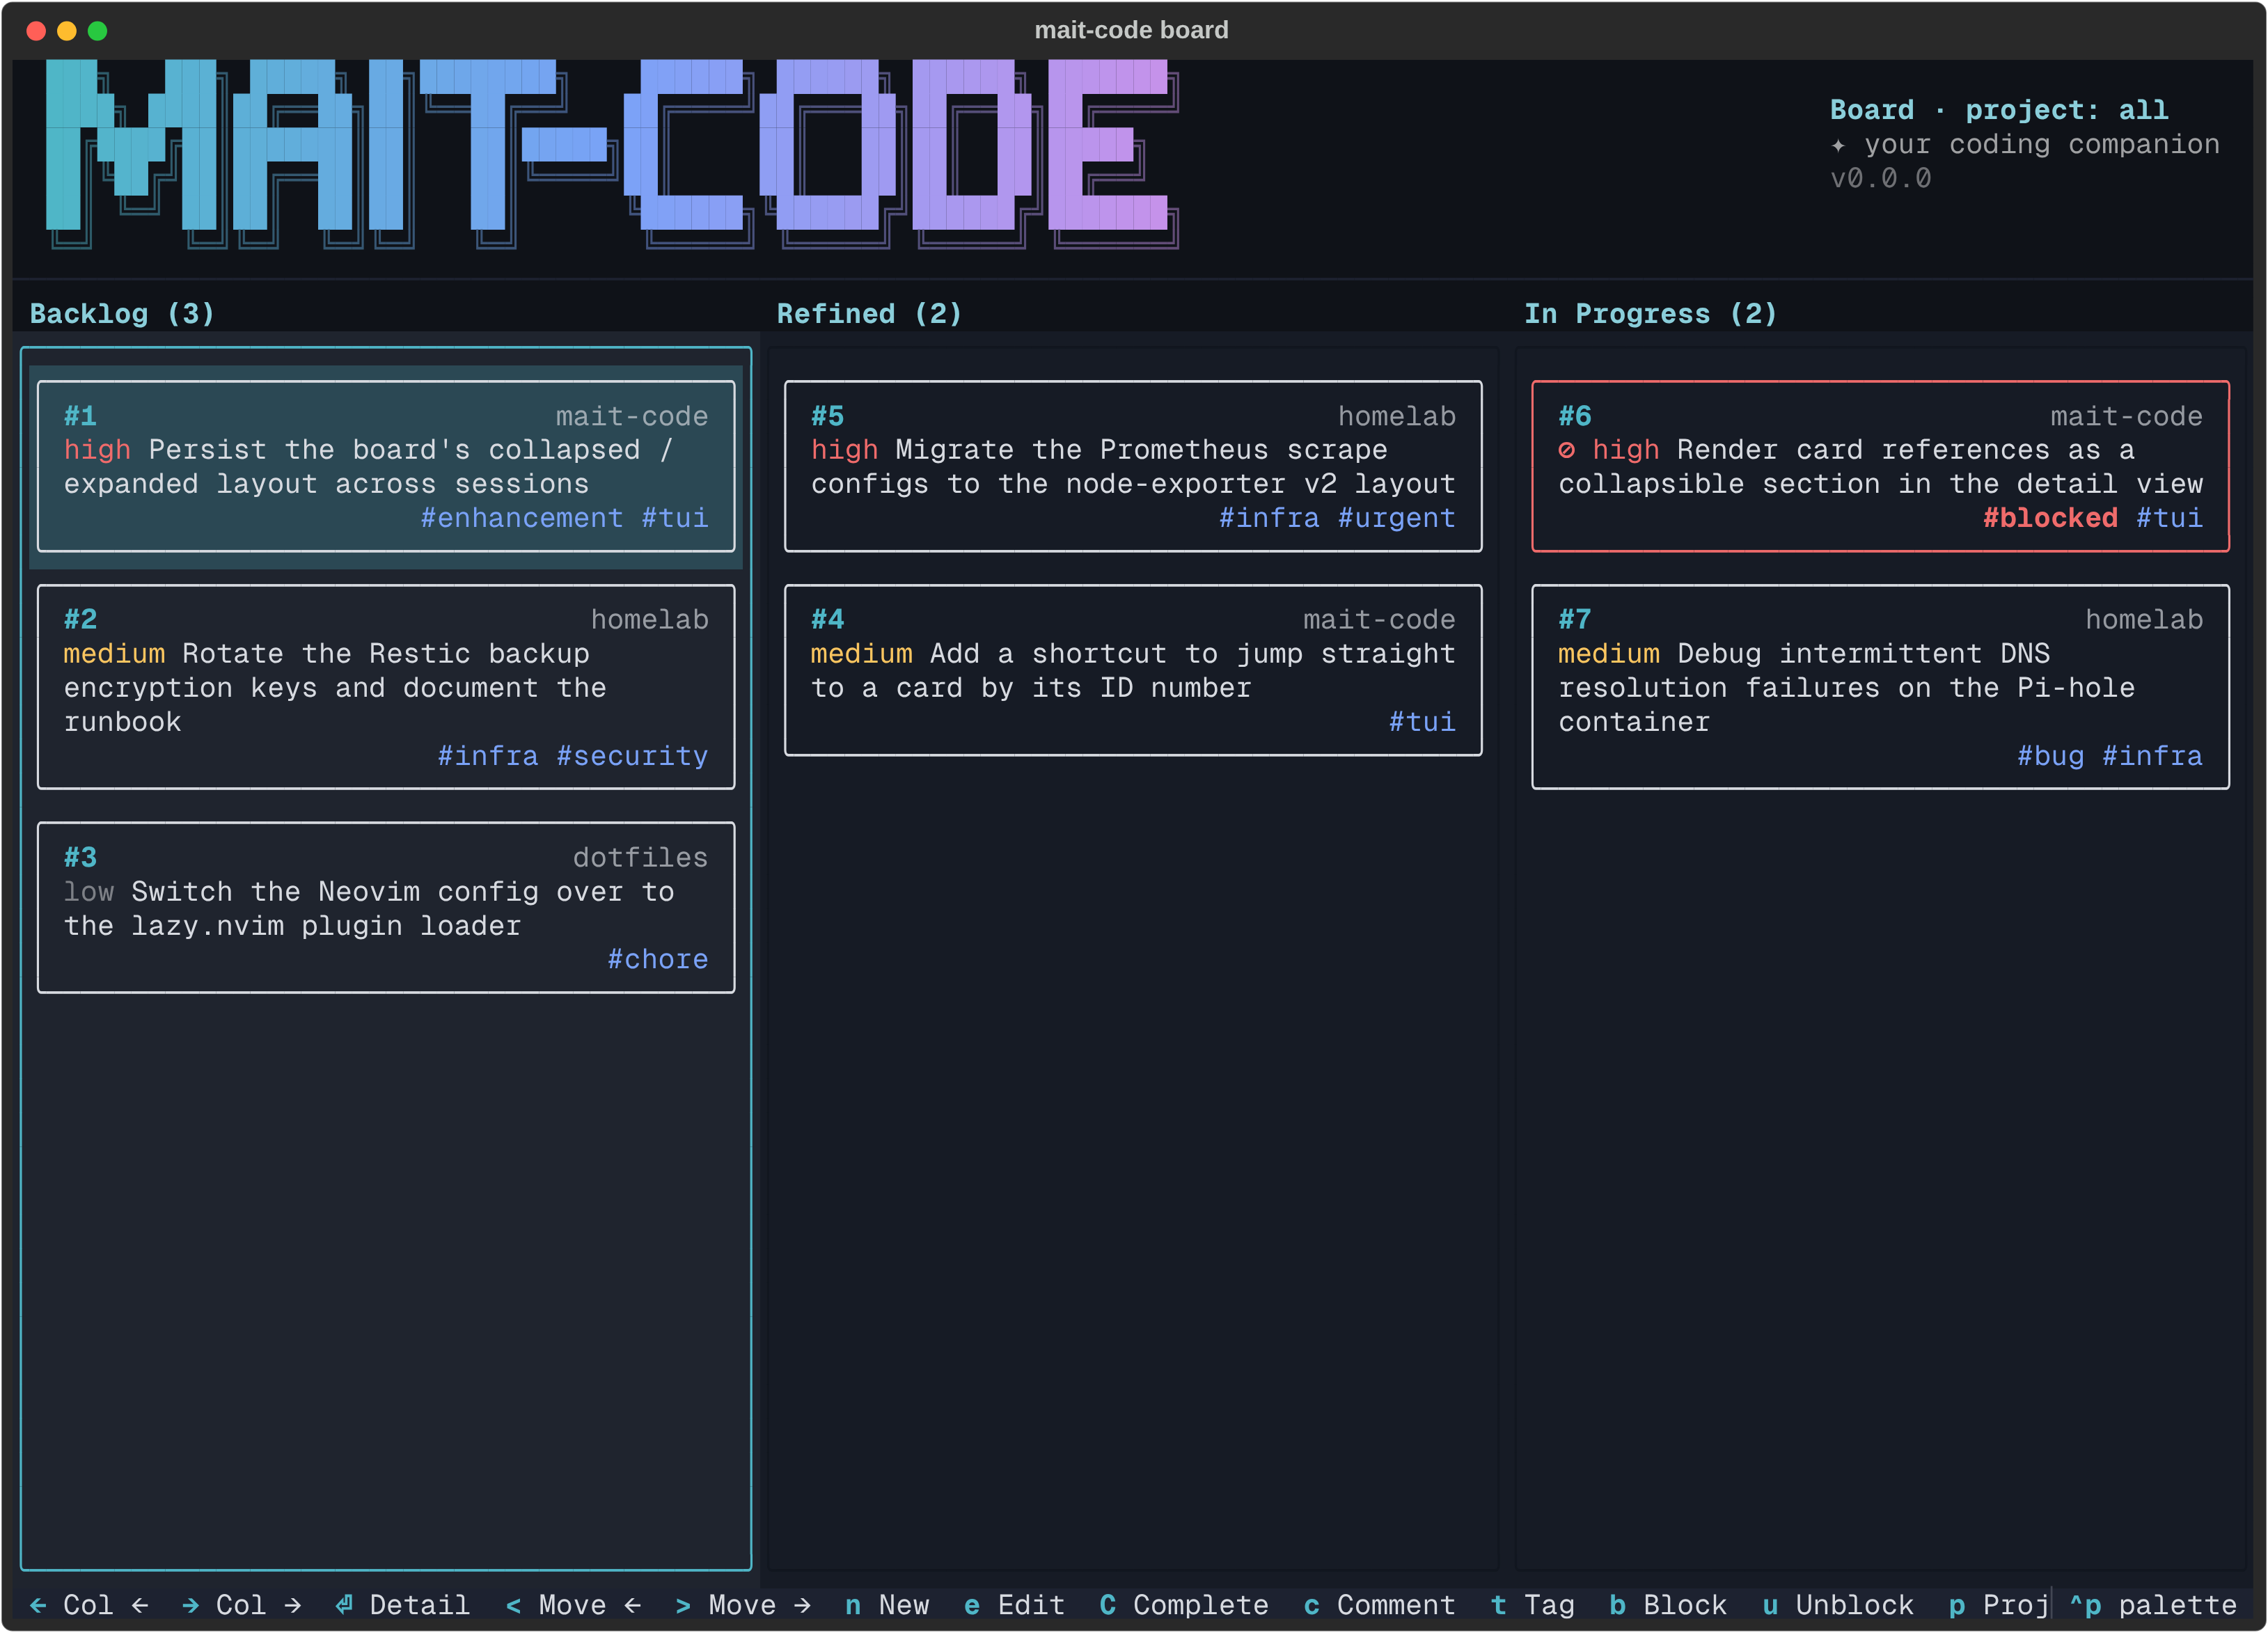
Task: Click the 'n New' footer shortcut
Action: [x=887, y=1604]
